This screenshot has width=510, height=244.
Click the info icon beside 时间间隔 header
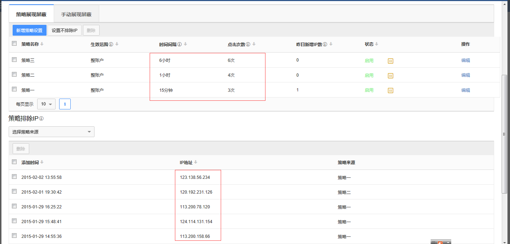tap(180, 44)
